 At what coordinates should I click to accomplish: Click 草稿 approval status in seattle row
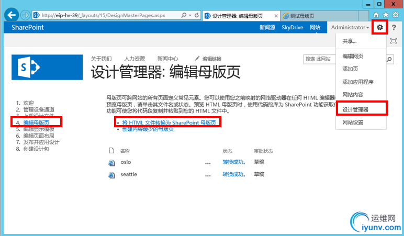[259, 174]
